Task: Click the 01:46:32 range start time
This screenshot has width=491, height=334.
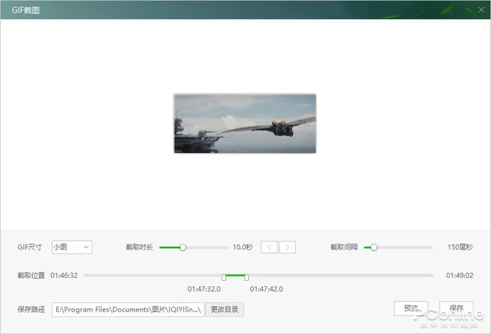Action: pyautogui.click(x=64, y=275)
